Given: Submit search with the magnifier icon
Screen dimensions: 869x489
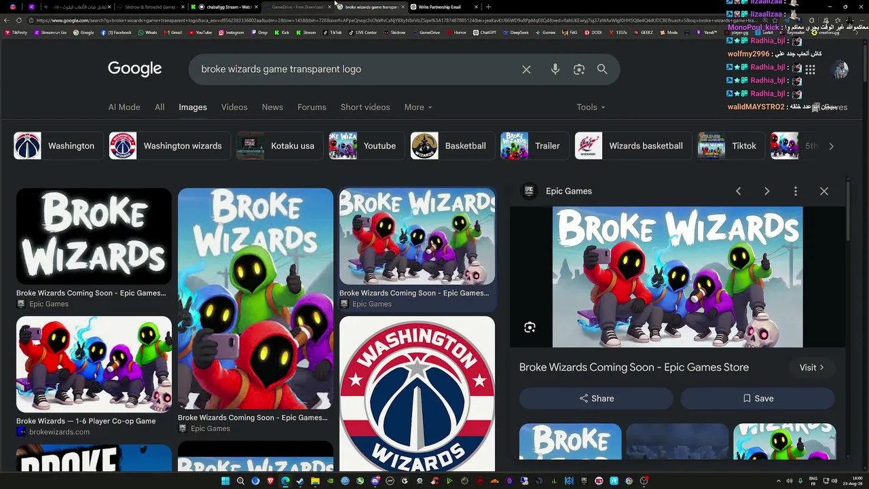Looking at the screenshot, I should coord(602,69).
